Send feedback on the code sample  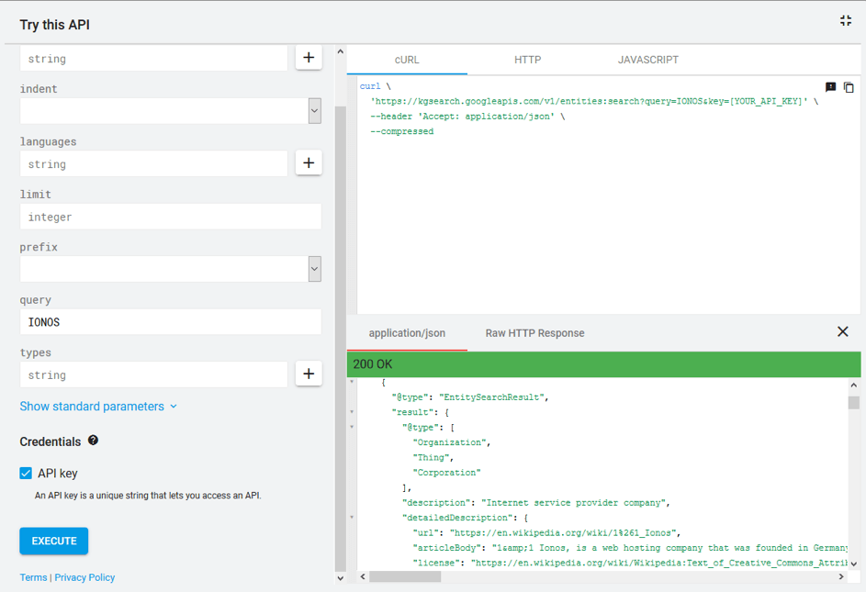point(831,87)
